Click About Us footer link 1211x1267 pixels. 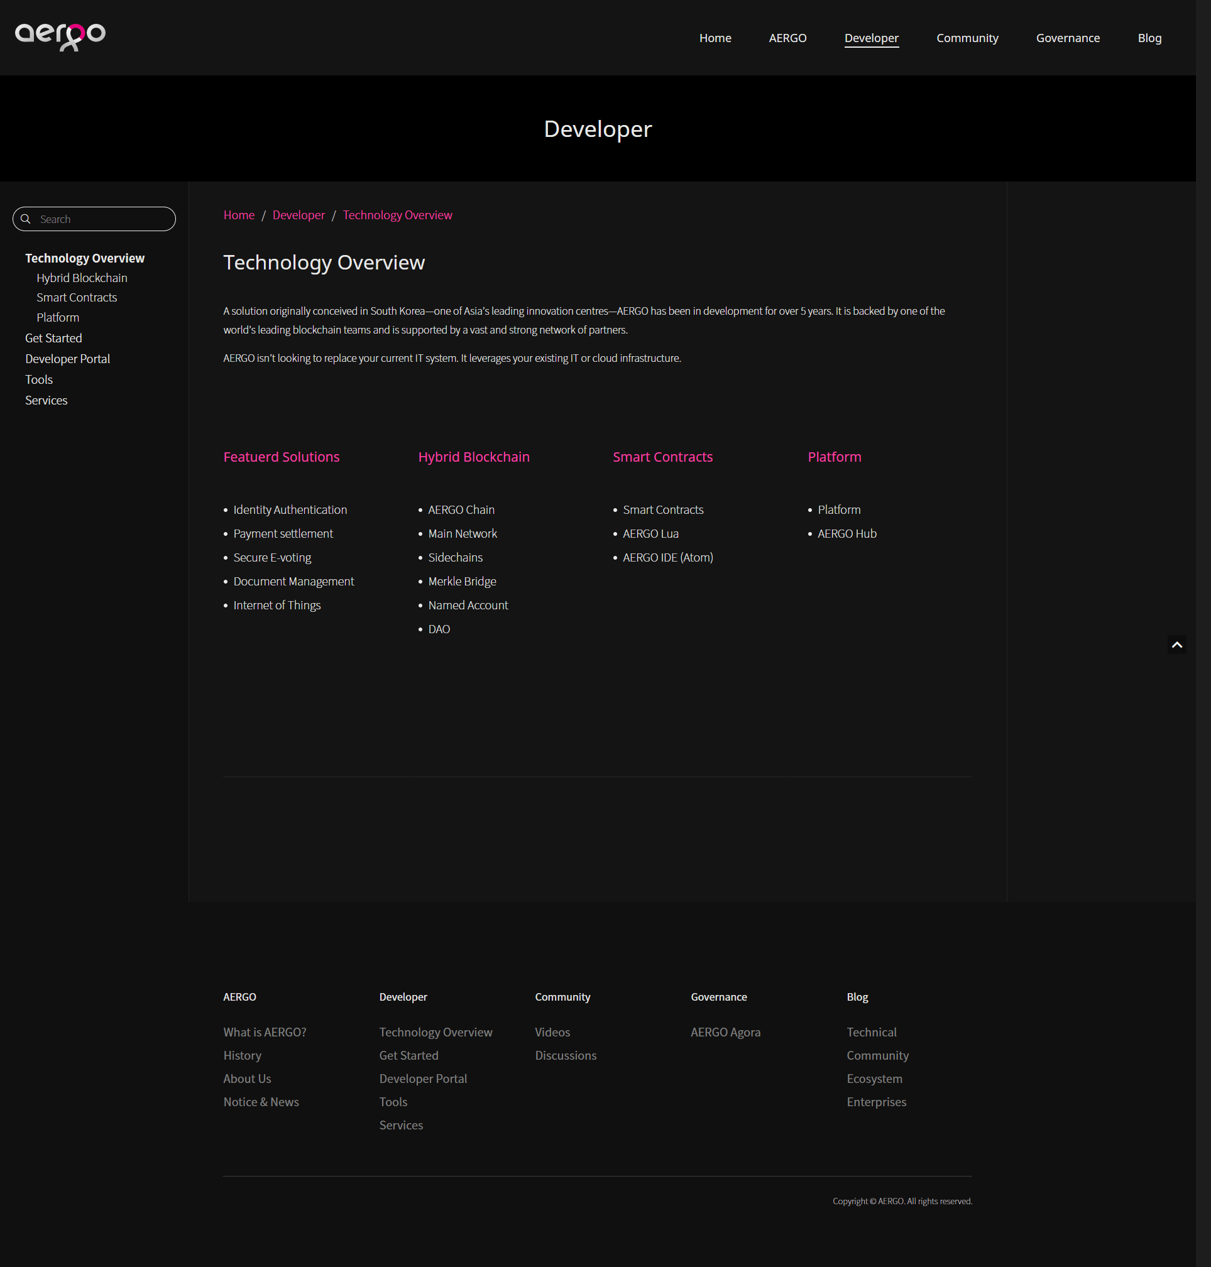247,1079
